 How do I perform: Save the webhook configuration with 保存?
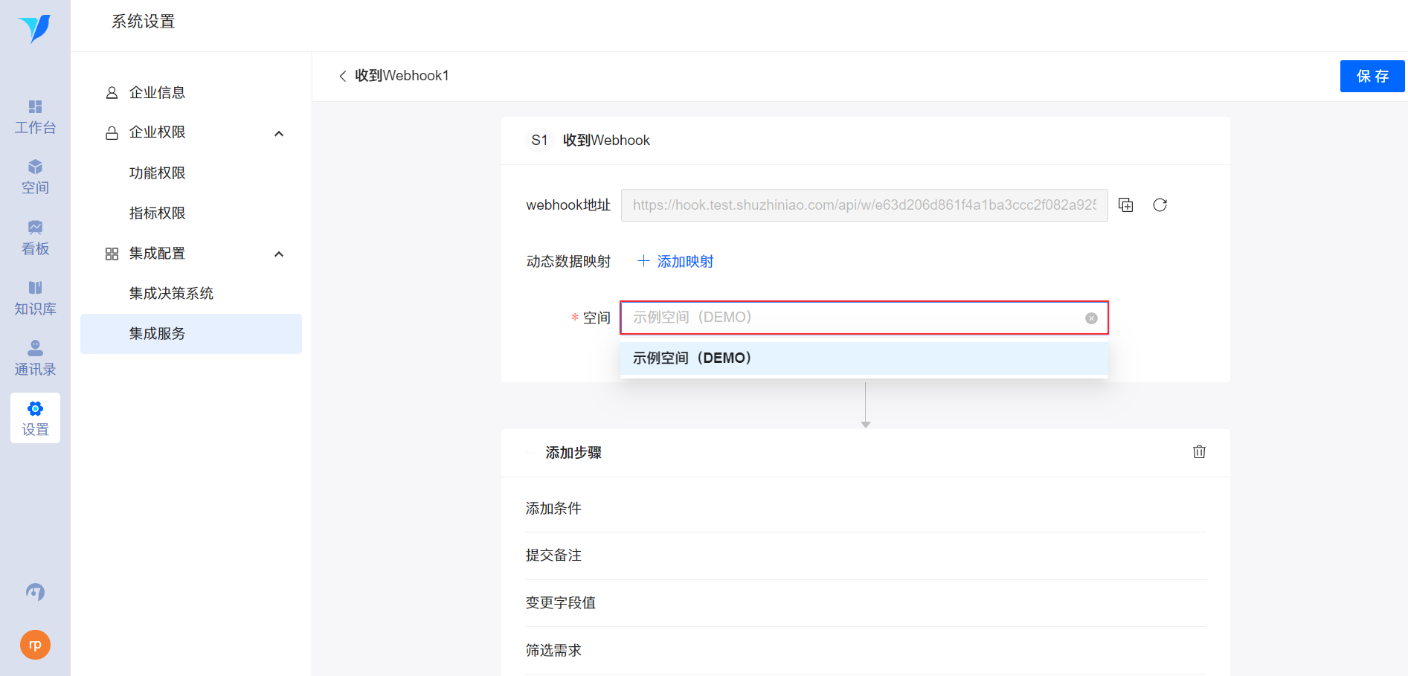pos(1372,76)
